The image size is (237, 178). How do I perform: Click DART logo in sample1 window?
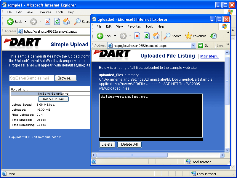[x=22, y=42]
